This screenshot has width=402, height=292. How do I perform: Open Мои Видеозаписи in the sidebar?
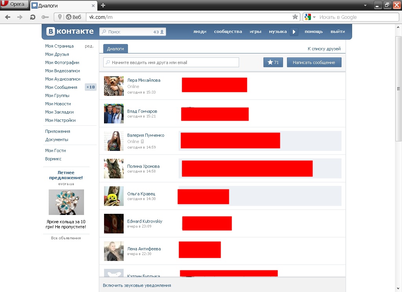pyautogui.click(x=62, y=71)
